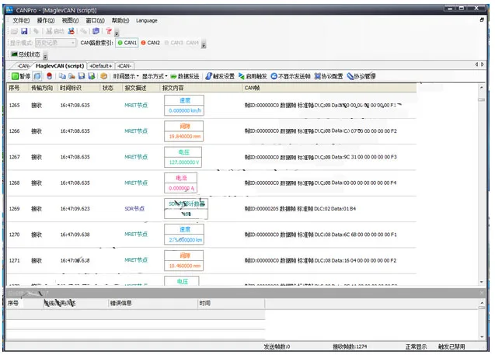This screenshot has width=495, height=355.
Task: Select the greyed CAN3 channel
Action: 173,43
